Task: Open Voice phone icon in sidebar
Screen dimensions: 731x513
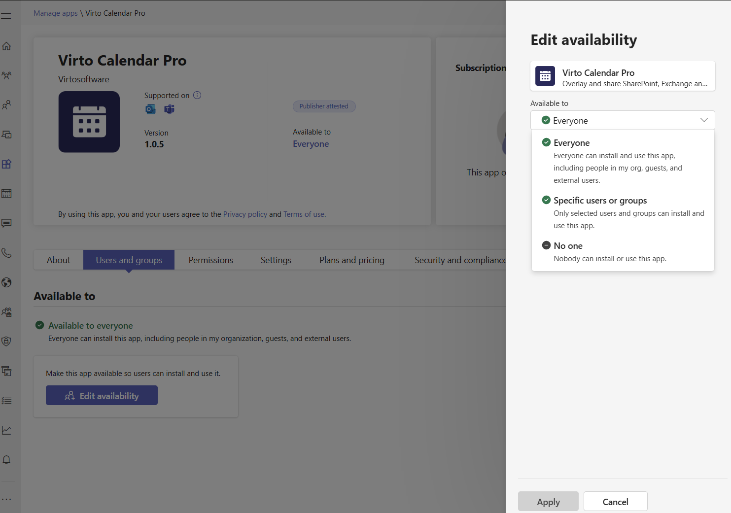Action: point(6,253)
